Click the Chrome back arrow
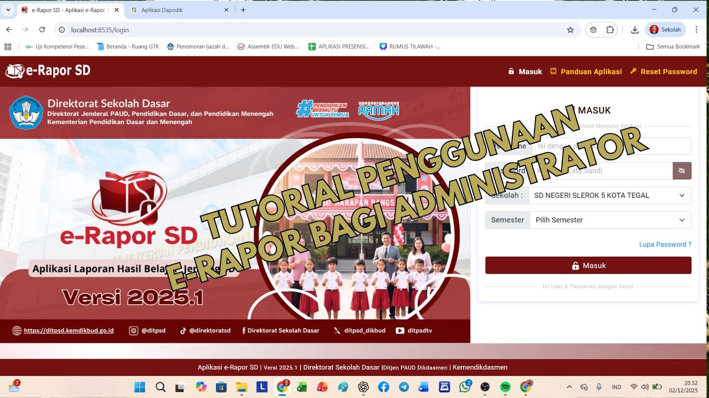 [x=9, y=30]
